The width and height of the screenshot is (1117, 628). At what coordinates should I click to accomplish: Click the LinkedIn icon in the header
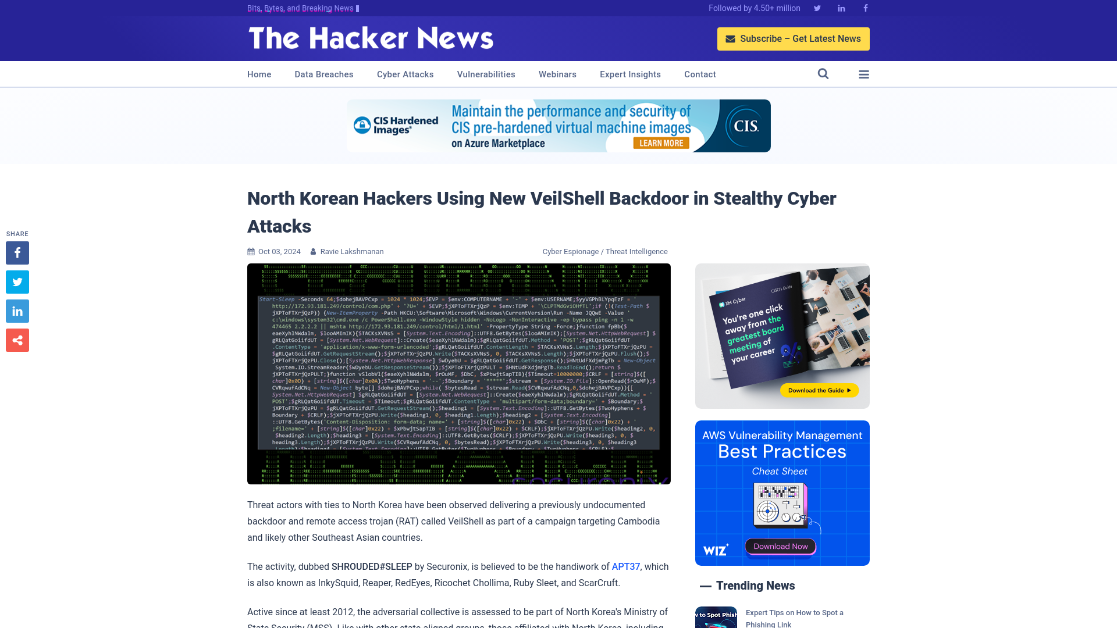pyautogui.click(x=841, y=8)
